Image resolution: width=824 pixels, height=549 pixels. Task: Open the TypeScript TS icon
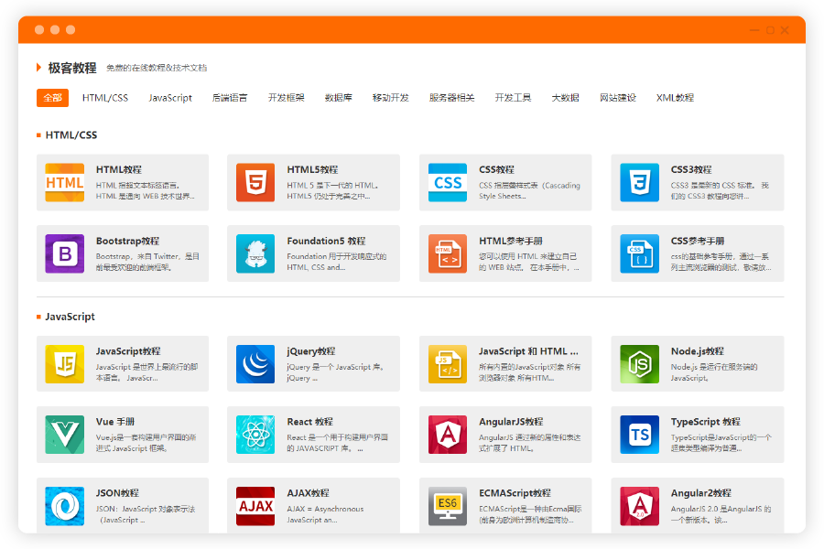[x=639, y=435]
